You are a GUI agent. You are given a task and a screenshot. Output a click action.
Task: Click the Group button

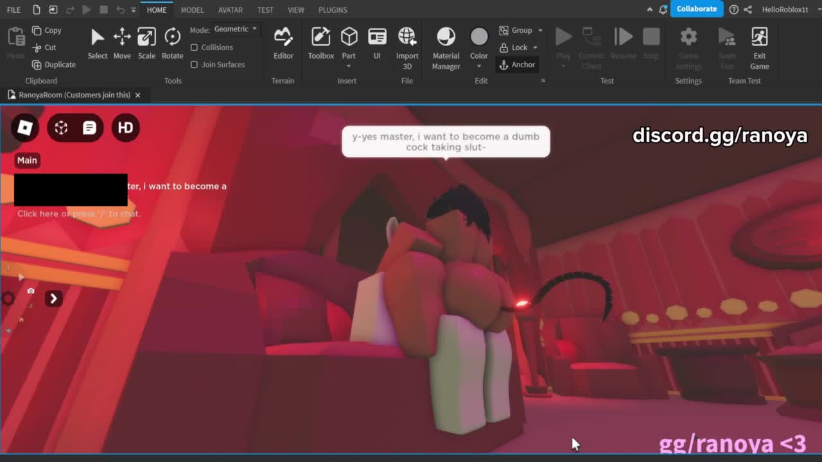pos(516,30)
